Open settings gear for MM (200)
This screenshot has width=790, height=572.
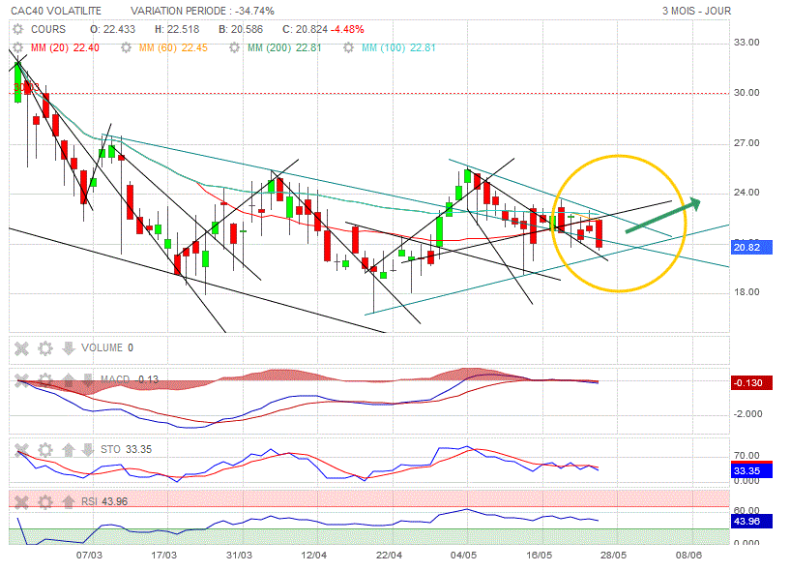(x=234, y=48)
